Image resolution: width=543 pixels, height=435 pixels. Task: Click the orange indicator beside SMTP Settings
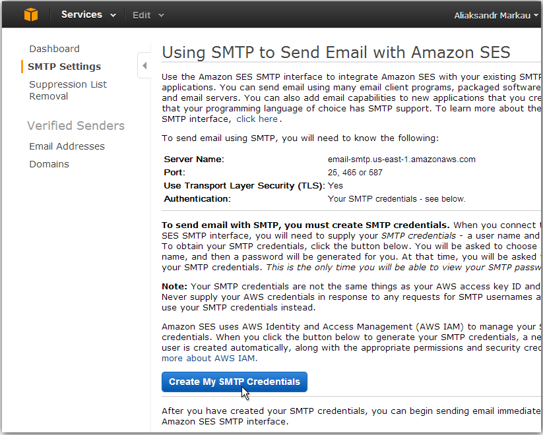22,67
